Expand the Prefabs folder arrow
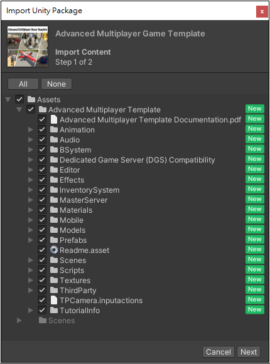Screen dimensions: 270x364 click(30, 240)
